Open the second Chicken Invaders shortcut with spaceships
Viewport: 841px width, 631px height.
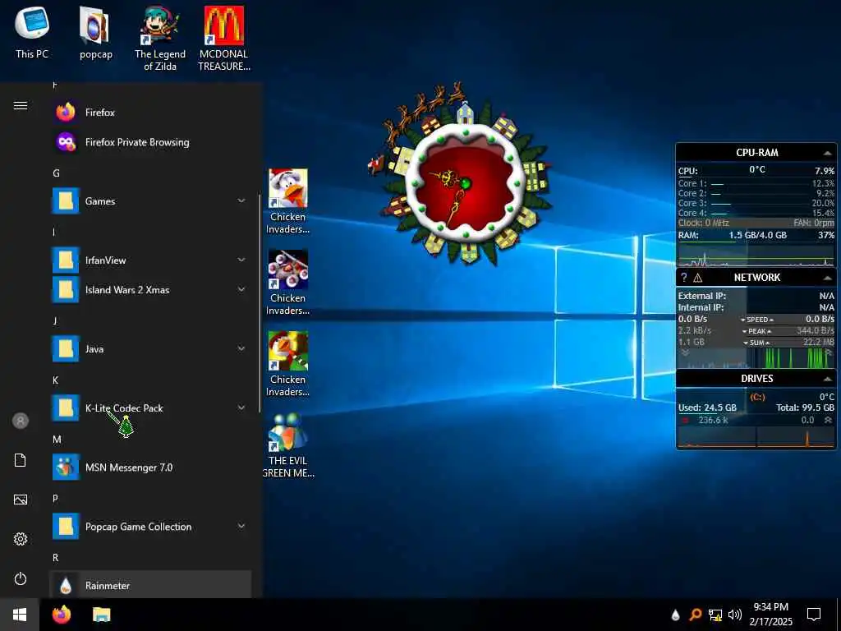pyautogui.click(x=288, y=283)
